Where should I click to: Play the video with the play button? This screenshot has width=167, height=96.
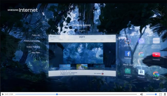pos(3,94)
